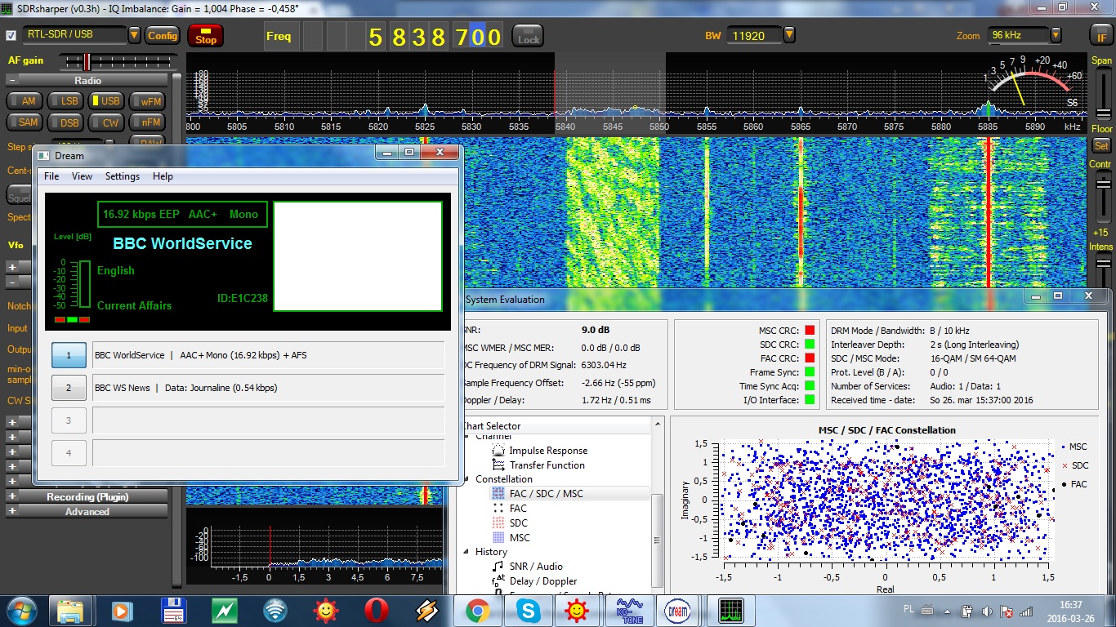This screenshot has width=1116, height=627.
Task: Open the BW 11920 bandwidth dropdown
Action: coord(788,35)
